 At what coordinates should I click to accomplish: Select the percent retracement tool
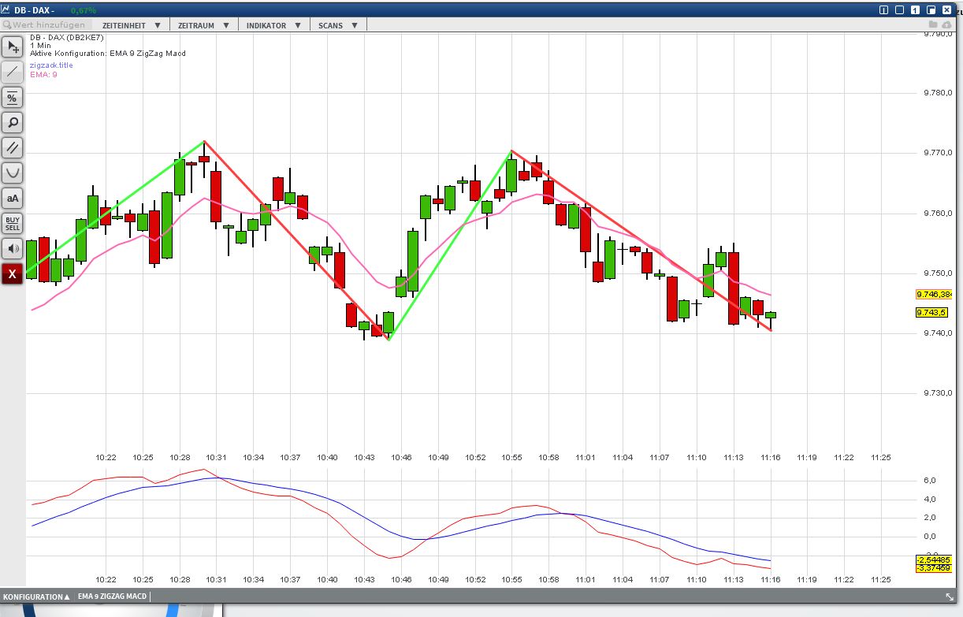[x=13, y=98]
